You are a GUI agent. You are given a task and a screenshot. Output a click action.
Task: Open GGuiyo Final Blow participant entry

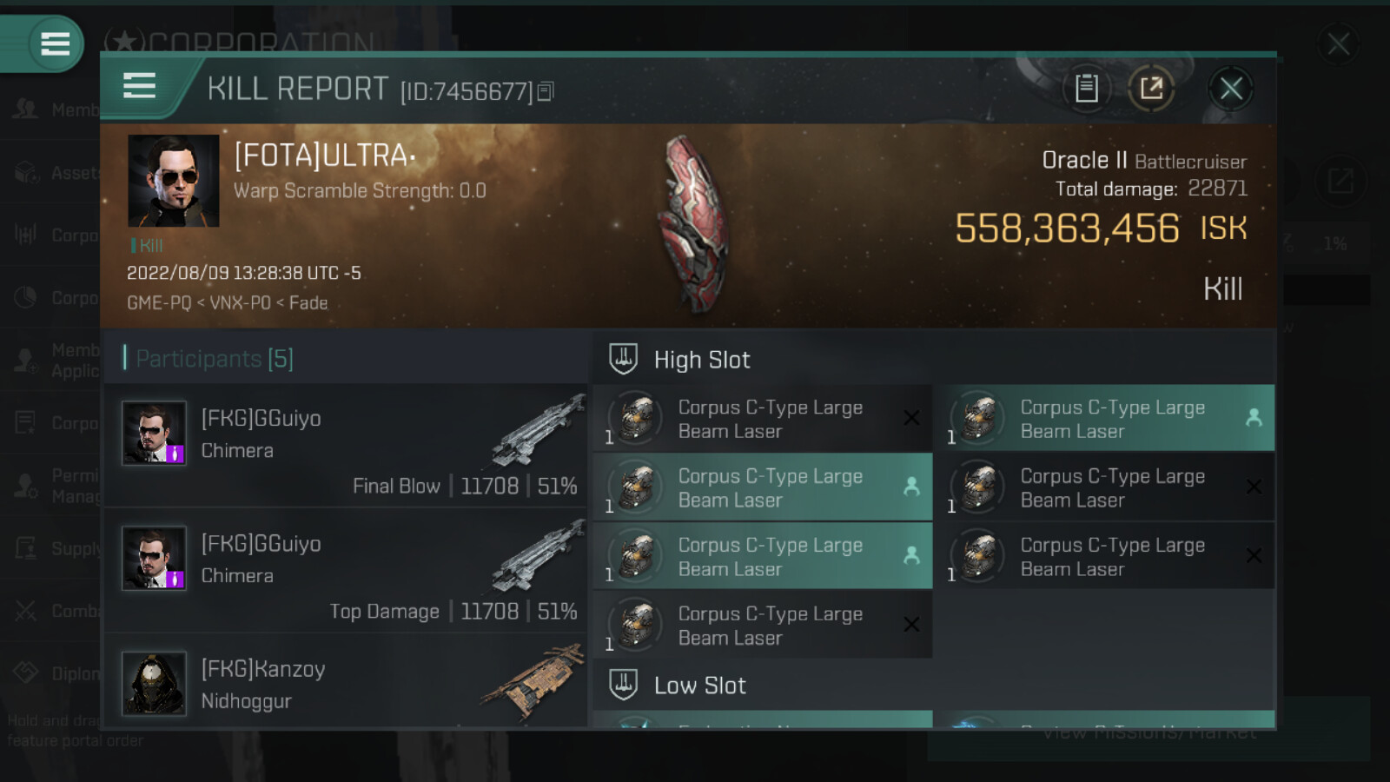point(346,445)
